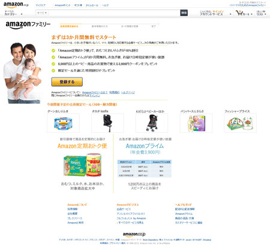This screenshot has height=248, width=270.
Task: Click the dark search button
Action: [184, 13]
